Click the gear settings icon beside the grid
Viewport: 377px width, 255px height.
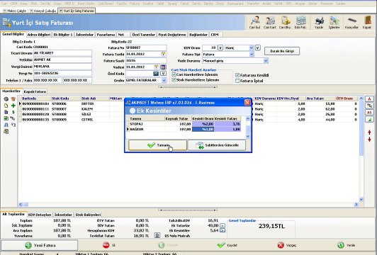pyautogui.click(x=6, y=98)
